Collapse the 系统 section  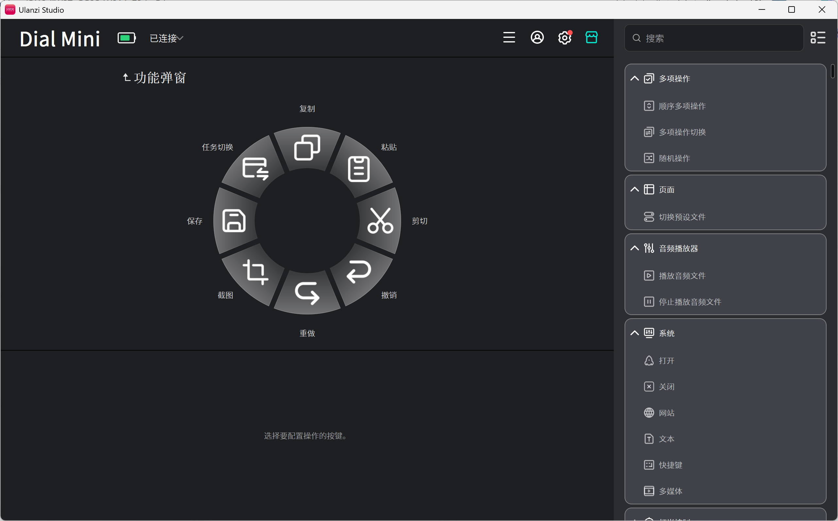pyautogui.click(x=634, y=333)
